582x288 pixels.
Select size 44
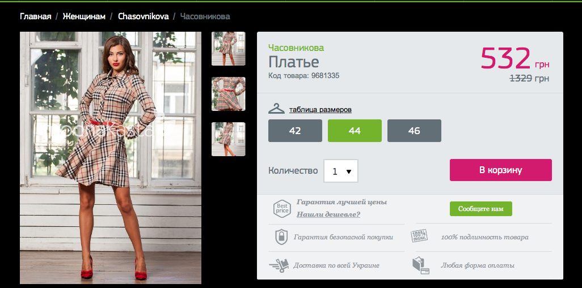pos(355,131)
